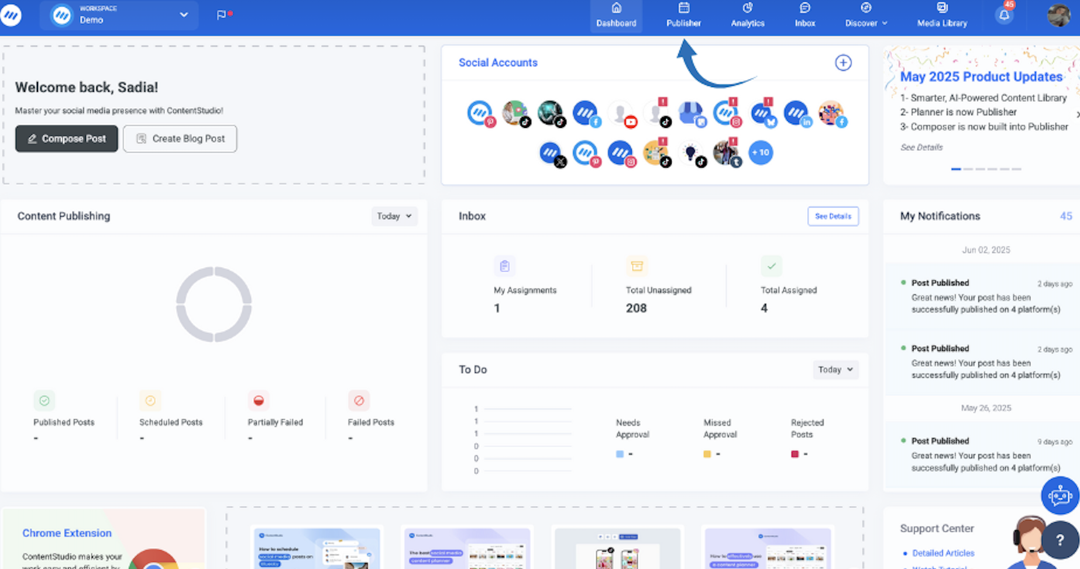This screenshot has width=1080, height=569.
Task: Click the Rejected Posts red legend swatch
Action: click(x=794, y=454)
